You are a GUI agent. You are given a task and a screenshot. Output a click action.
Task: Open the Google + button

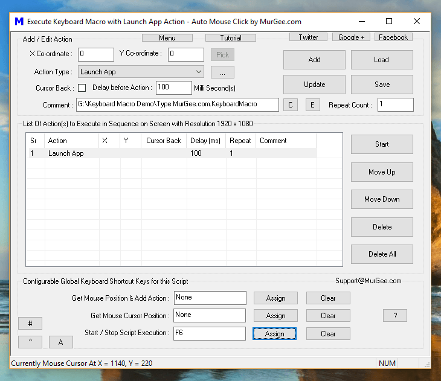click(351, 37)
